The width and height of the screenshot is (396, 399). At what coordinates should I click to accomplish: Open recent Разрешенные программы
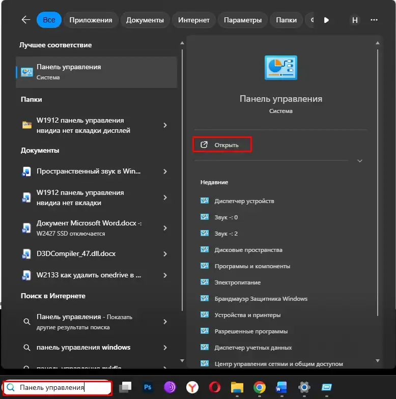(x=251, y=331)
